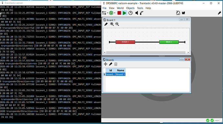Open the trains list toolbar icon
The image size is (223, 124).
click(184, 13)
